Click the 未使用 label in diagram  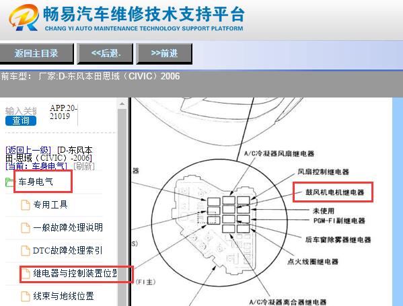(x=324, y=211)
